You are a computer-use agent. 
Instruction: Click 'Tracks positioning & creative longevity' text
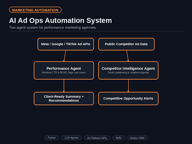[x=128, y=73]
